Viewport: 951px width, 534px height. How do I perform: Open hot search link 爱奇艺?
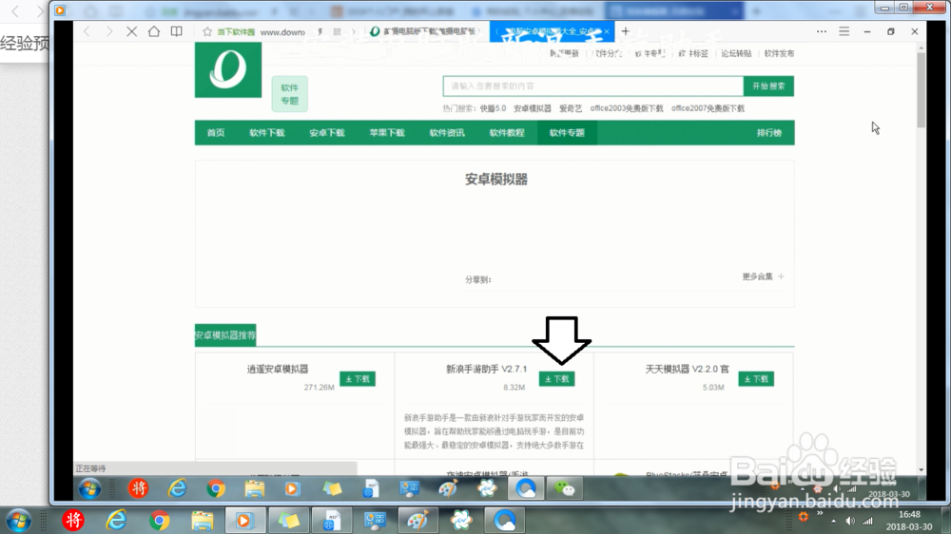(570, 108)
